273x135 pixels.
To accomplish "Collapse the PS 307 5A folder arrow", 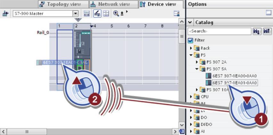I will (197, 69).
